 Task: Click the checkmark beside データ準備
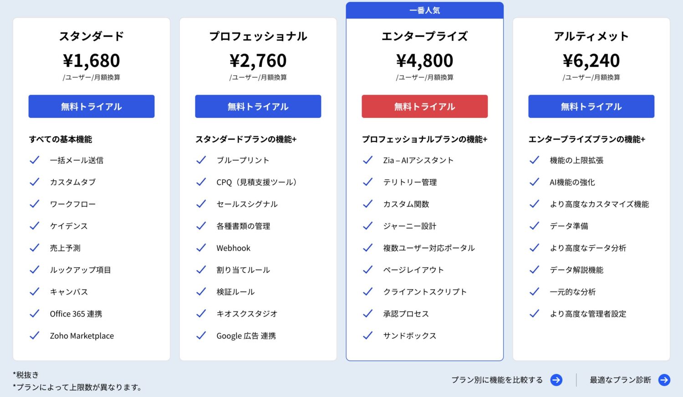tap(534, 225)
